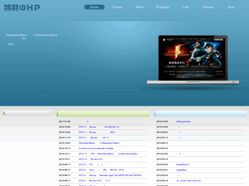Viewport: 249px width, 186px height.
Task: Open 'ef - a fairy tale of the two.'
Action: tap(189, 181)
